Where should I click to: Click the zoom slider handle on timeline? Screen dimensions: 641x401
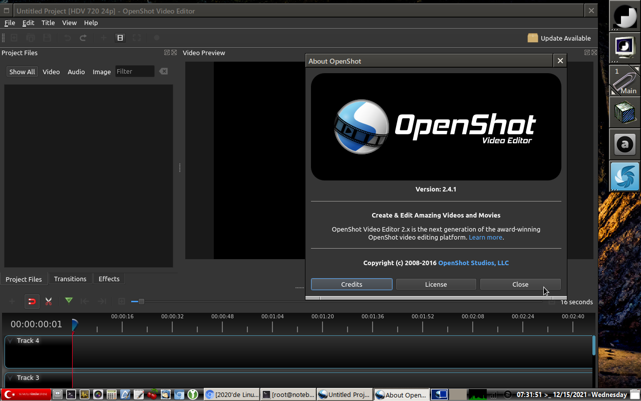coord(141,301)
